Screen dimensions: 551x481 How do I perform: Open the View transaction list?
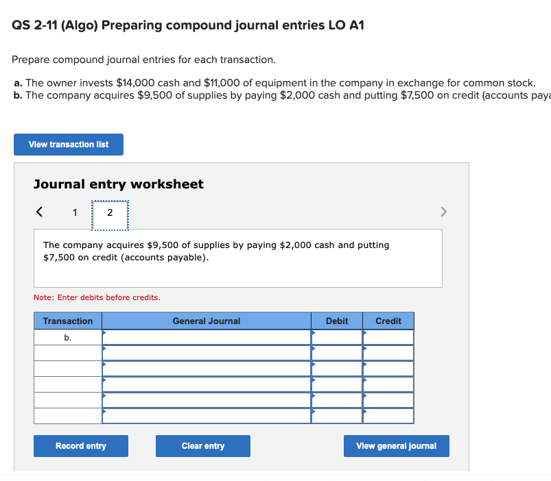[68, 144]
